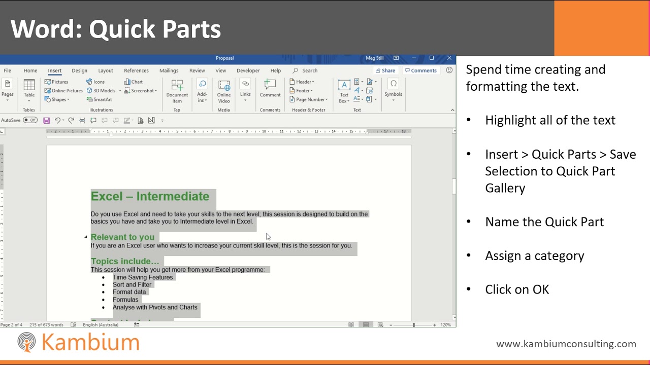Expand the Shapes dropdown

57,99
